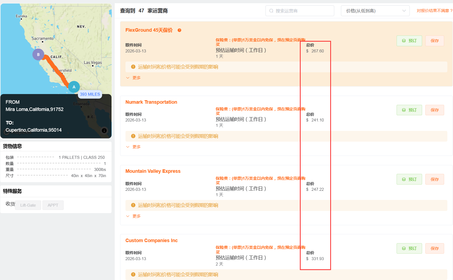Save the Mountain Valley Express quote
The image size is (453, 280).
click(434, 180)
